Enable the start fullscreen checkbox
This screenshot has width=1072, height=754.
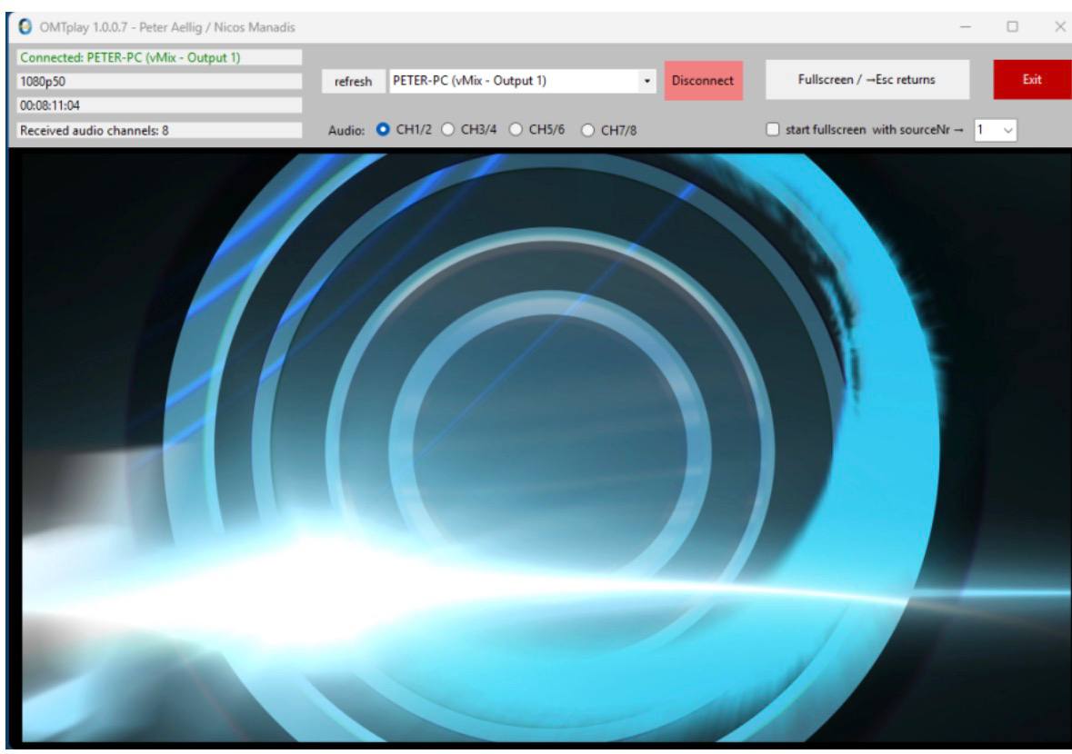coord(773,130)
